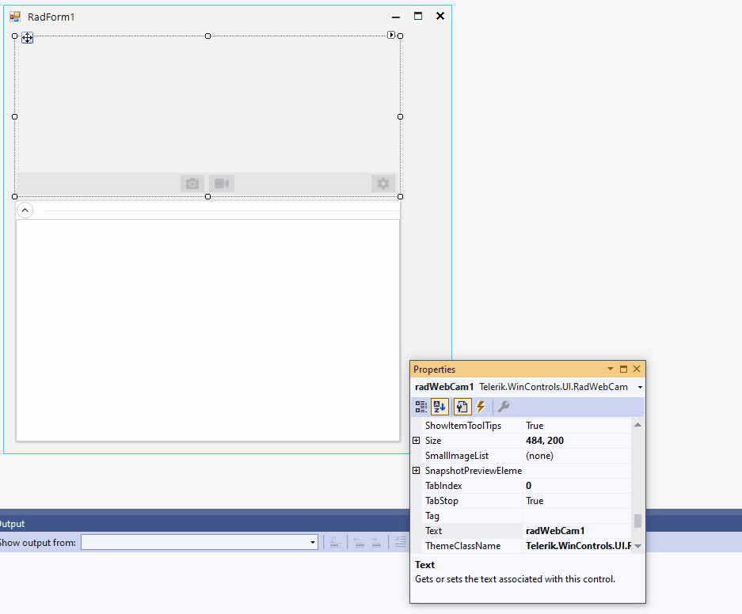The height and width of the screenshot is (614, 742).
Task: Switch Properties to Alphabetical view
Action: point(439,407)
